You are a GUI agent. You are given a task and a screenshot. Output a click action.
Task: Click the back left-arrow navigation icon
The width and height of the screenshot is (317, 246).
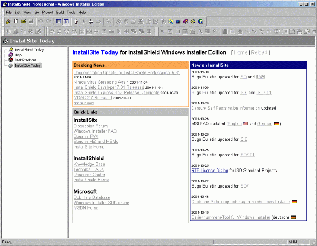[91, 21]
